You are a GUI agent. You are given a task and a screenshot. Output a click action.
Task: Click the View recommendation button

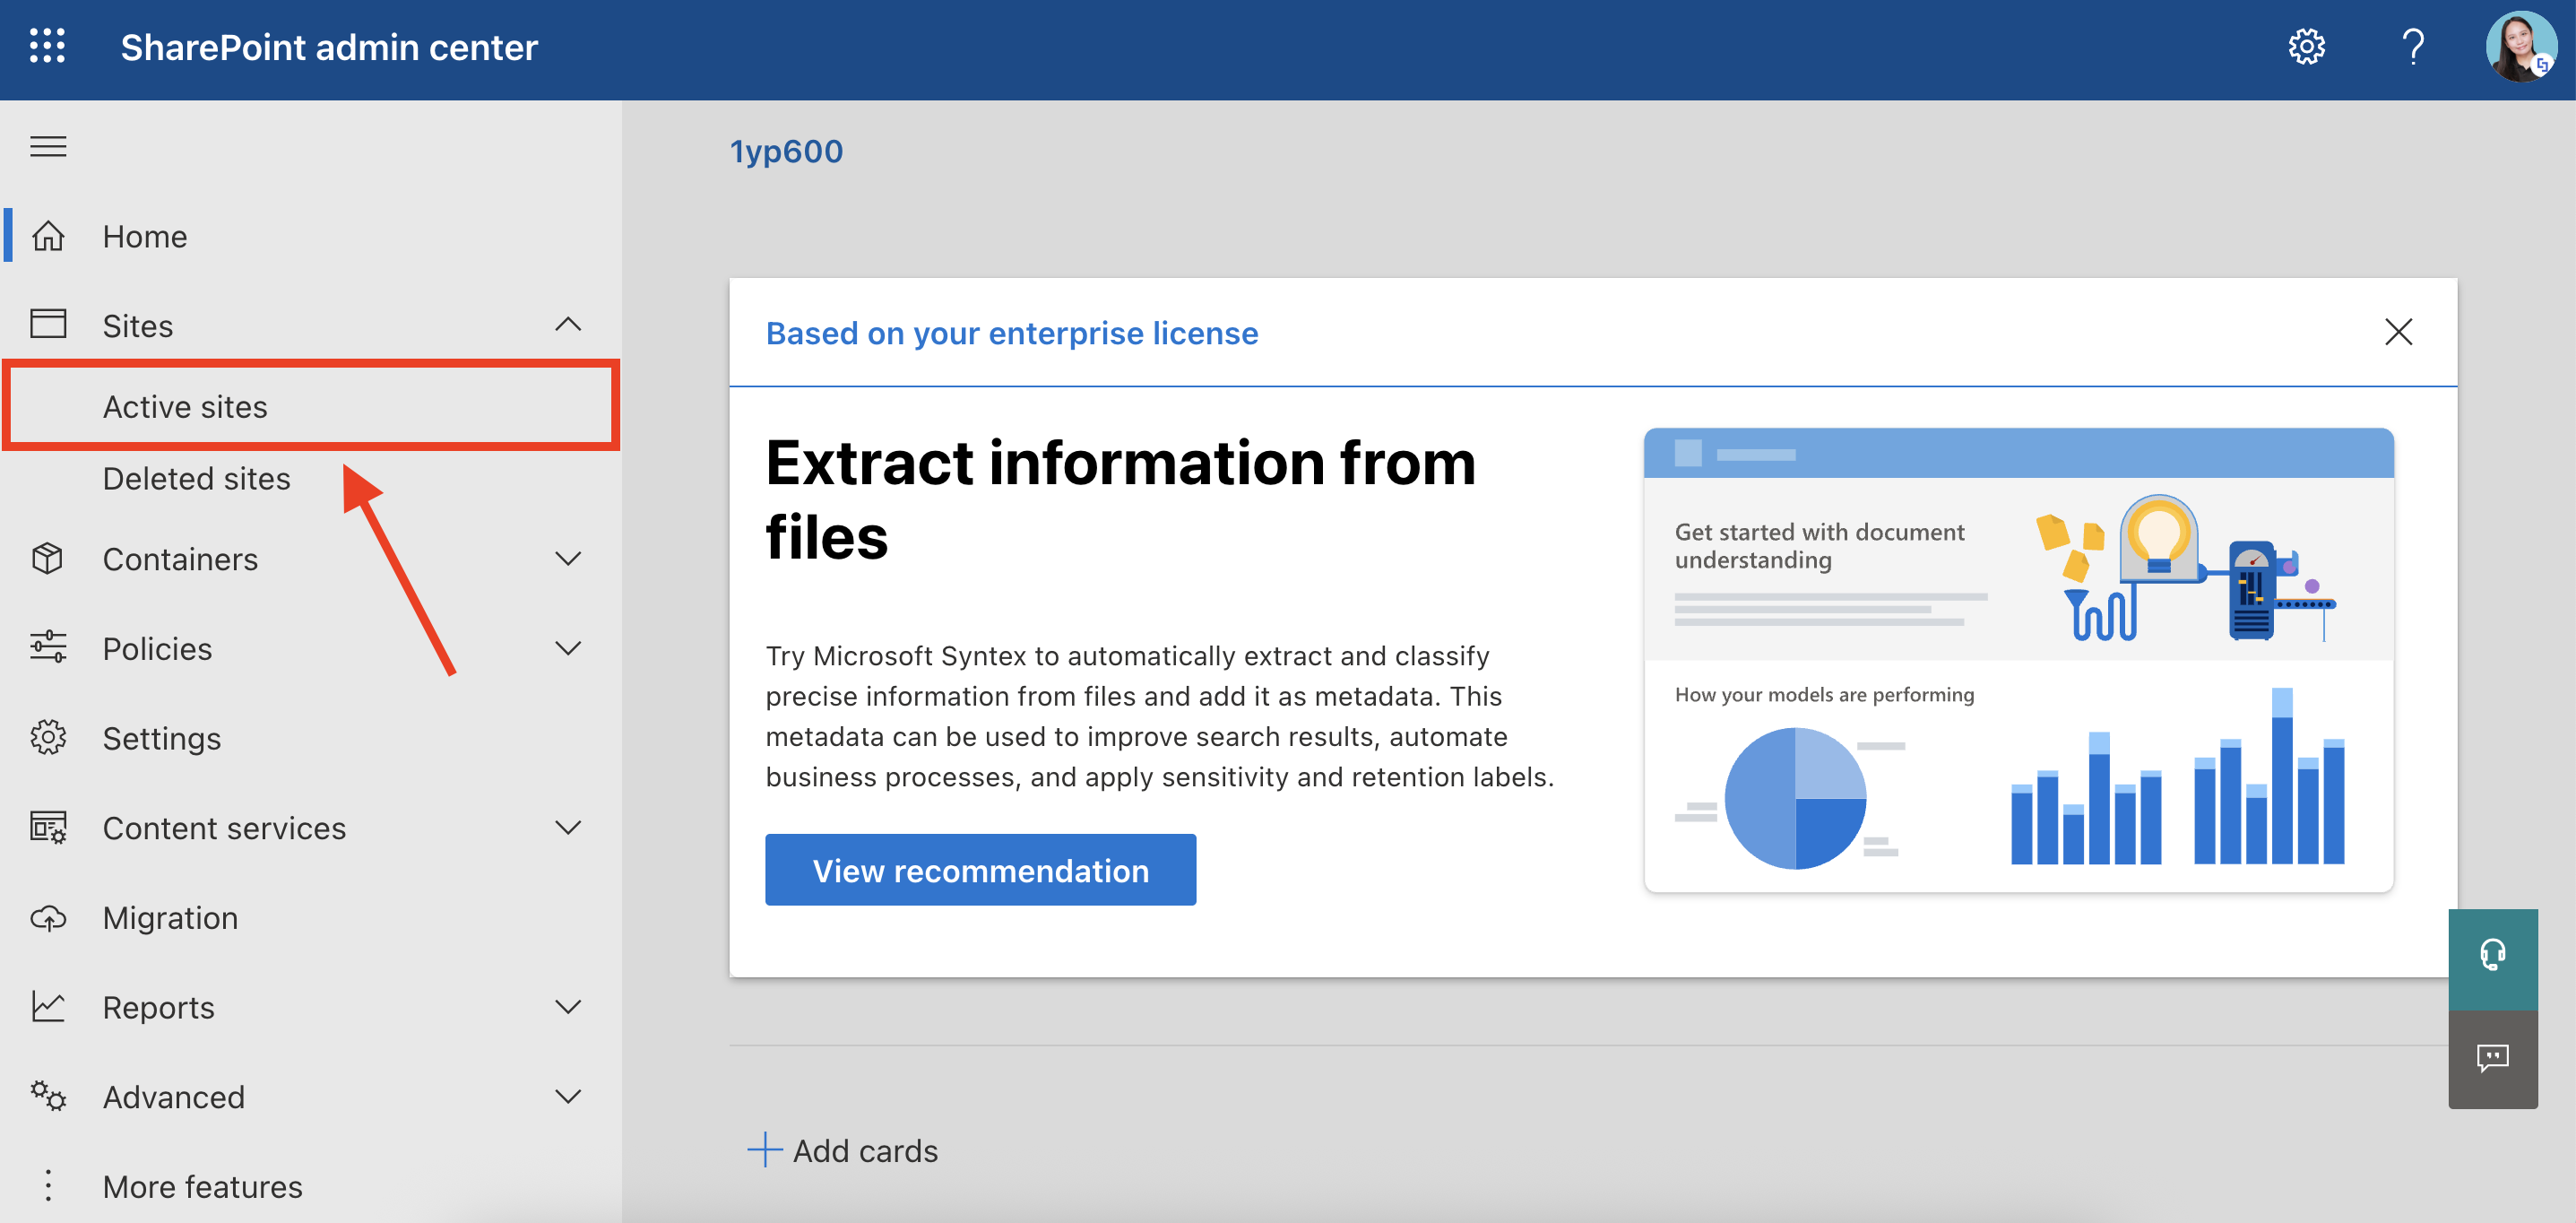[x=980, y=869]
